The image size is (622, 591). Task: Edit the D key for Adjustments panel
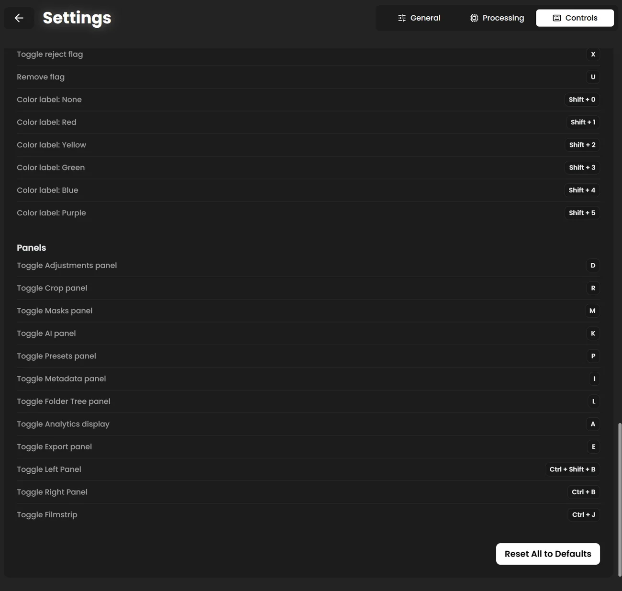pyautogui.click(x=593, y=266)
